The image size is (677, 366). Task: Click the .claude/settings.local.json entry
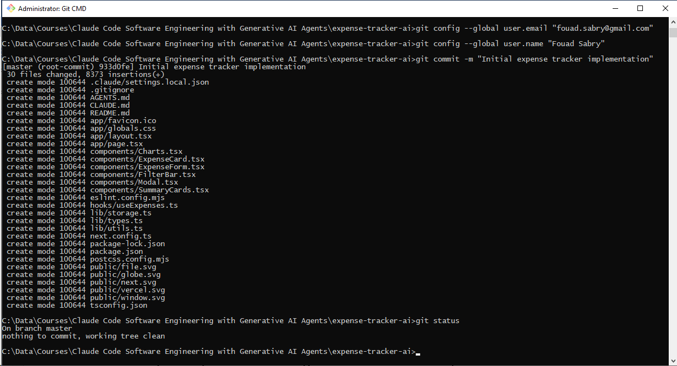click(150, 82)
